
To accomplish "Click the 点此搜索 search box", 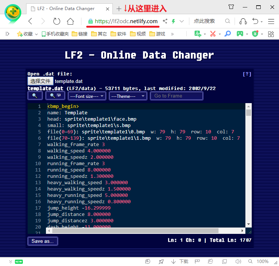I will click(x=204, y=21).
